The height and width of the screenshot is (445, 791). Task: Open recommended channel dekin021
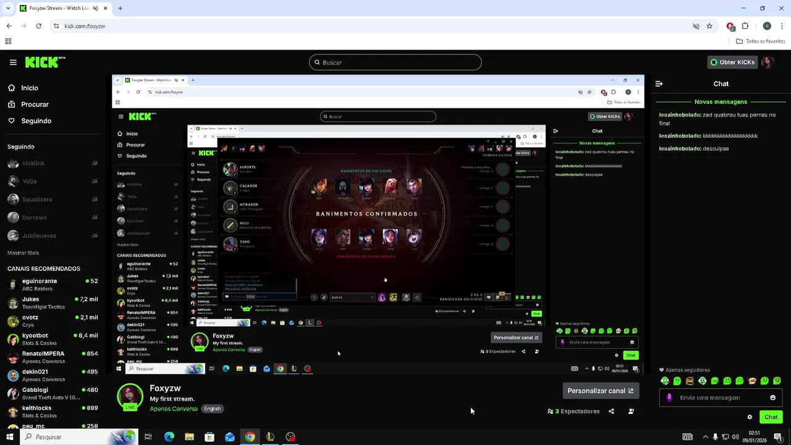click(53, 375)
